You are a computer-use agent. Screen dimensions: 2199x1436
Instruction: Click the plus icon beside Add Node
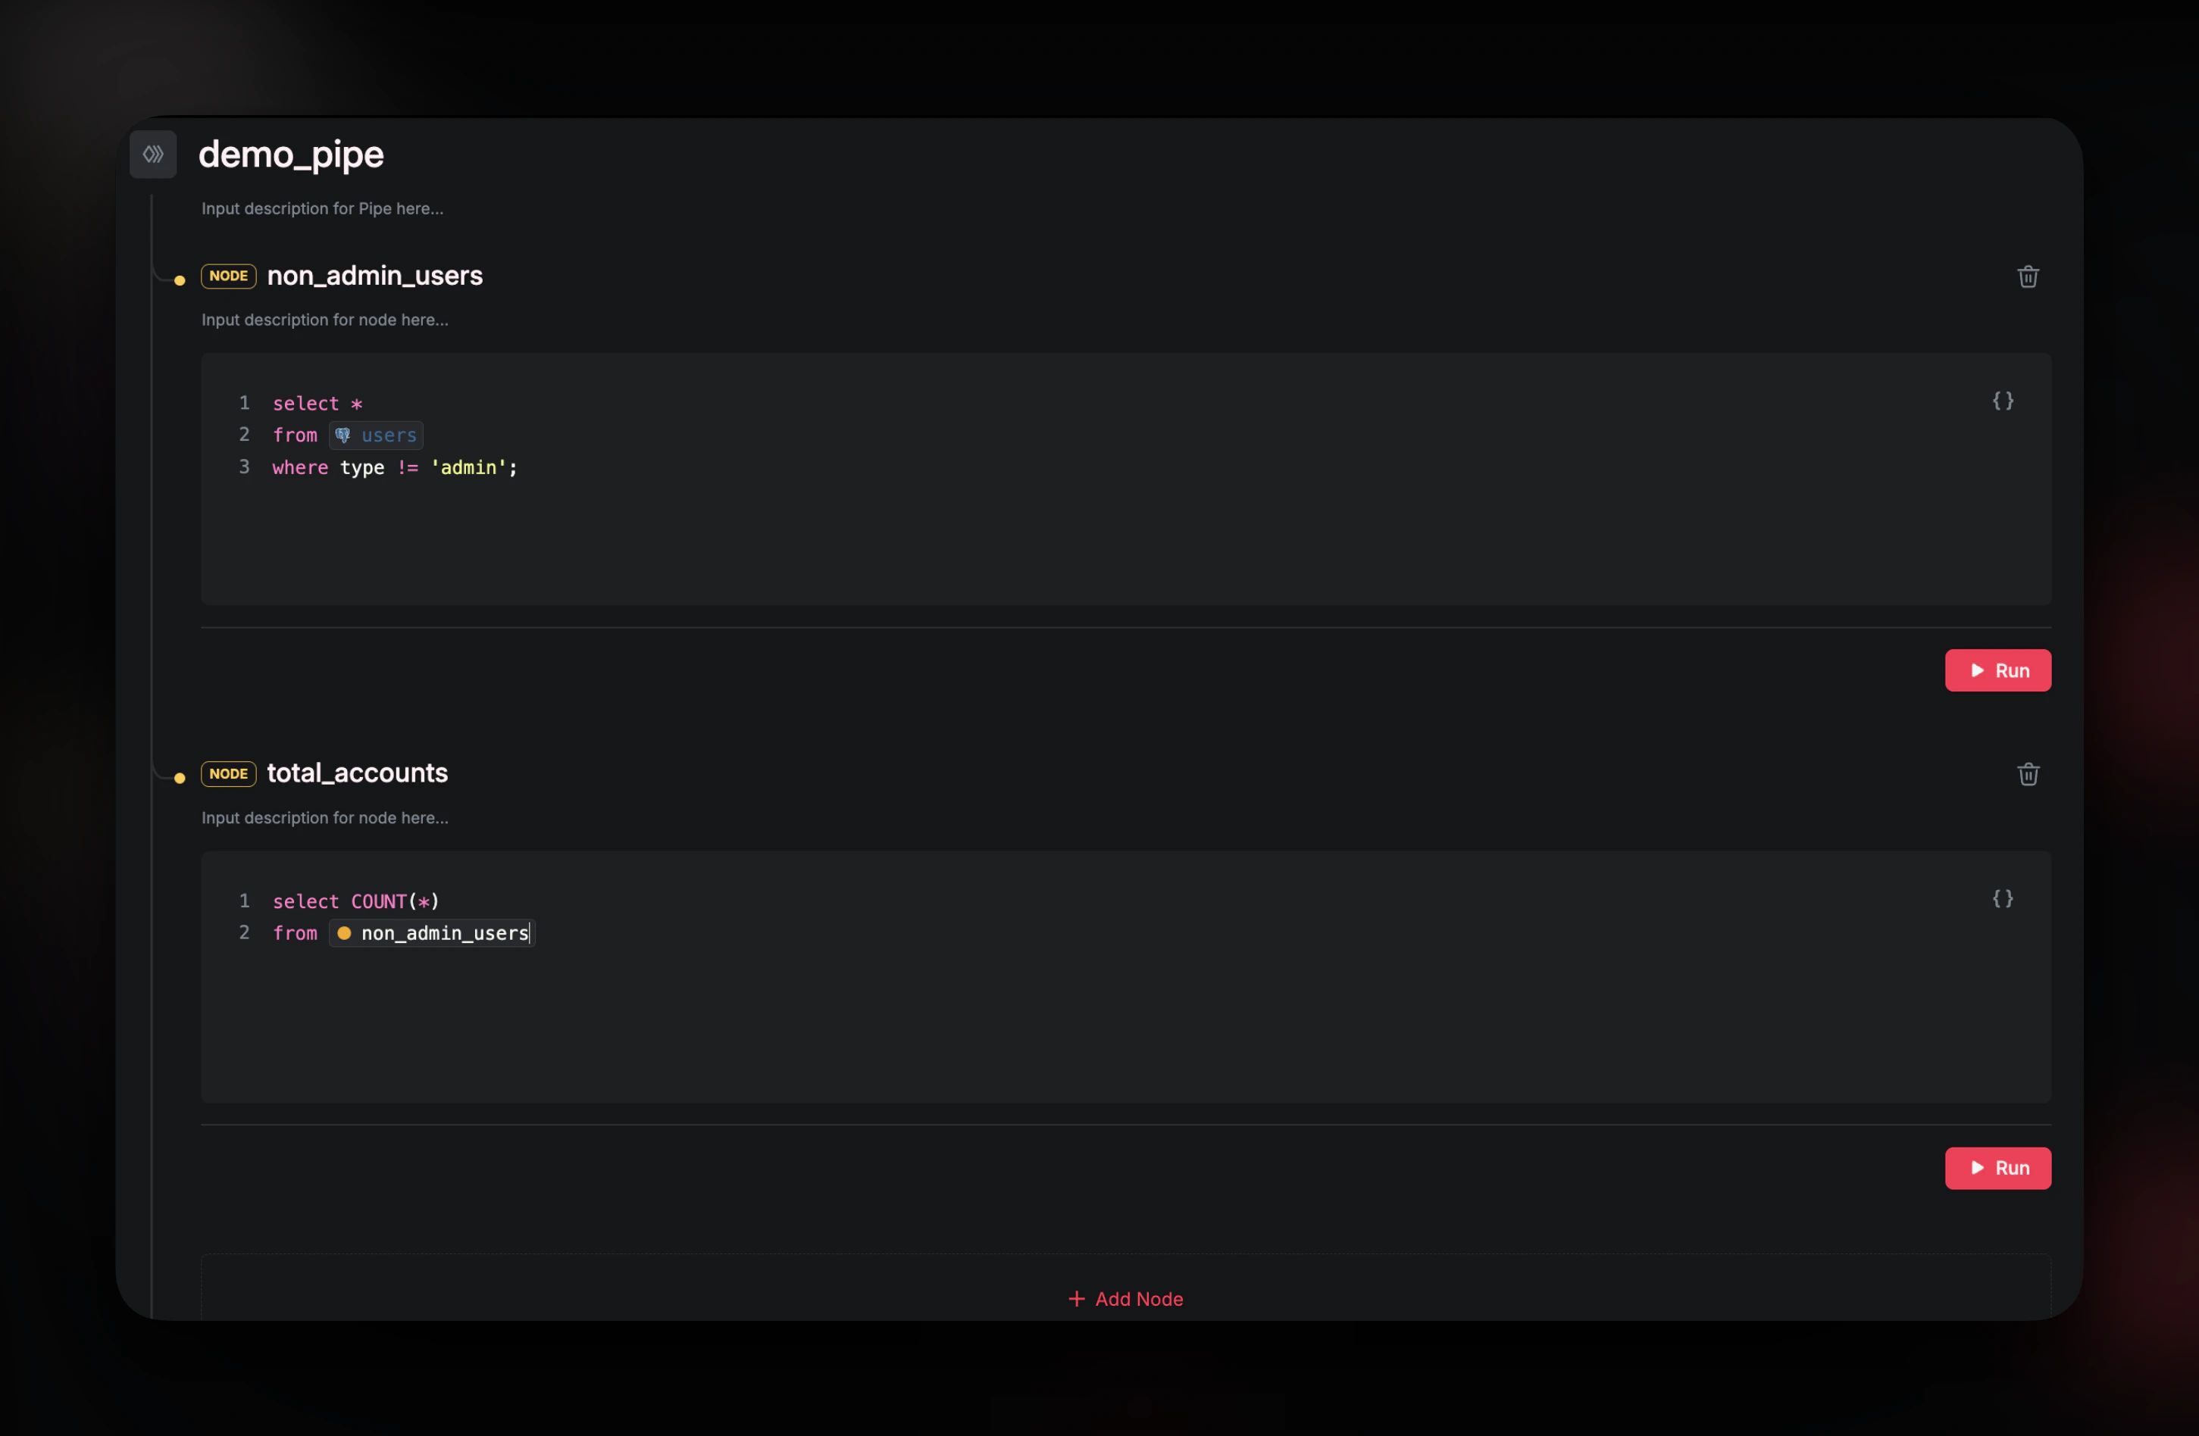point(1077,1298)
